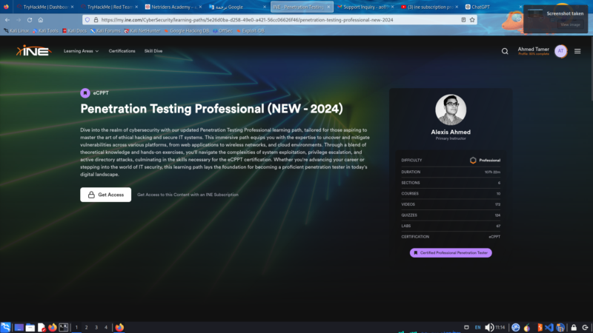Open the hamburger menu in INE header
The image size is (593, 333).
pos(577,51)
